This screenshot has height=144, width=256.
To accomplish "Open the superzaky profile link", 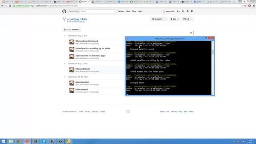I will (169, 11).
